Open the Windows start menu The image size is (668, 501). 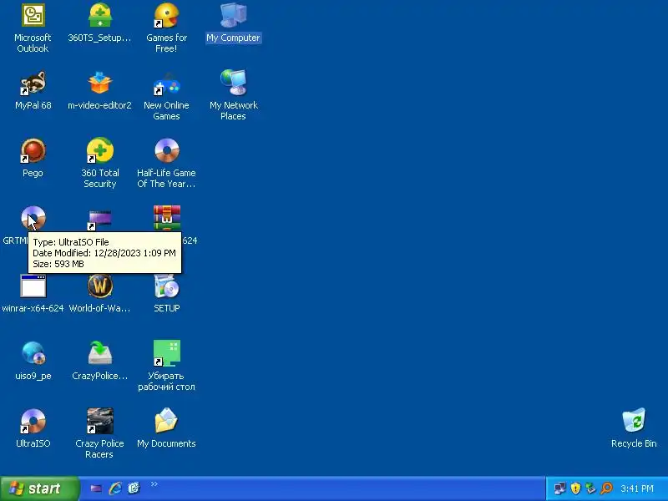click(x=39, y=488)
